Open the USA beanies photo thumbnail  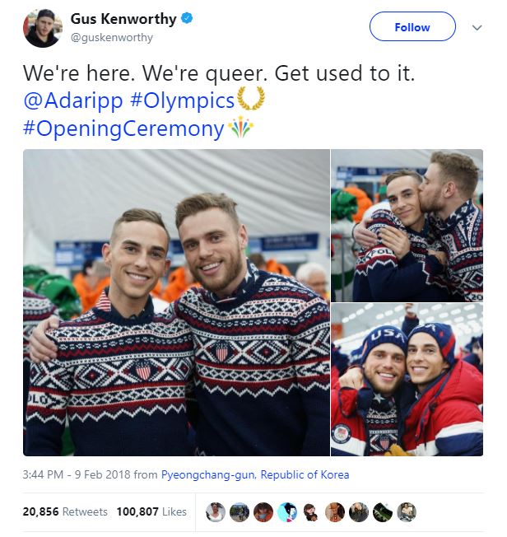[407, 380]
